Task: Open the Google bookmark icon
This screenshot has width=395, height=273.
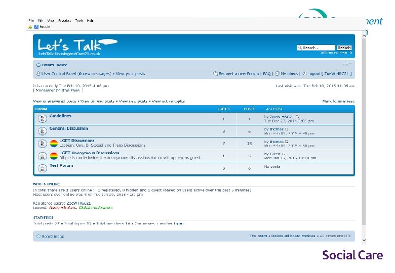Action: point(36,27)
